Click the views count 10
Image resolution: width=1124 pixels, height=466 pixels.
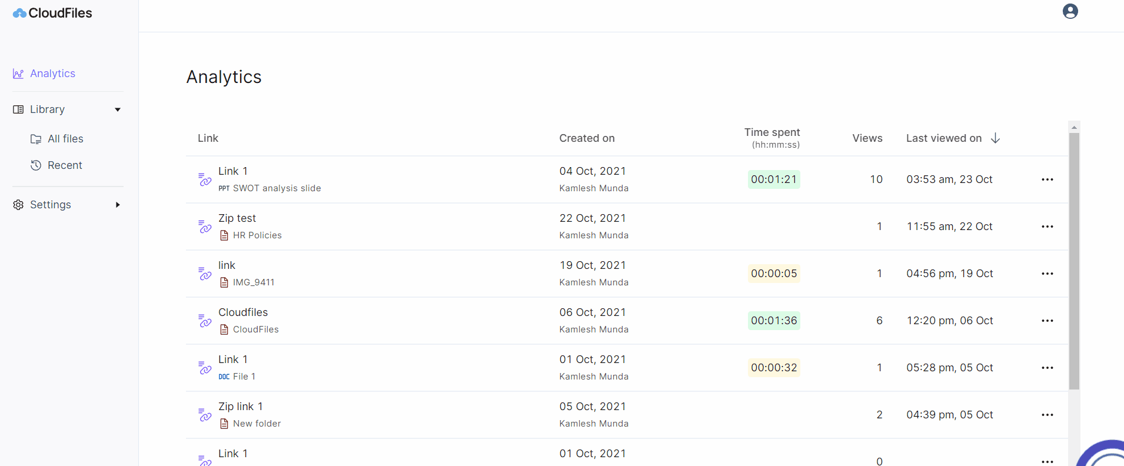point(876,179)
